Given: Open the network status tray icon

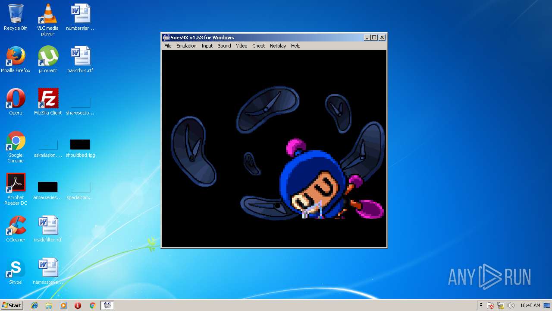Looking at the screenshot, I should (501, 305).
